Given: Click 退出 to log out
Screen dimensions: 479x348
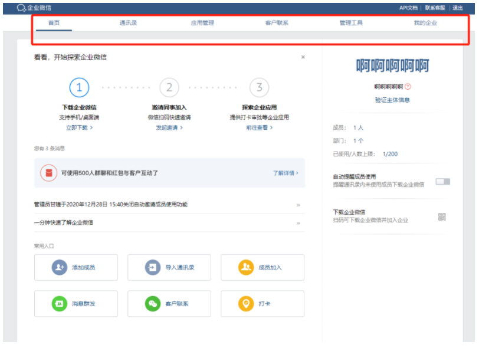Looking at the screenshot, I should click(457, 8).
